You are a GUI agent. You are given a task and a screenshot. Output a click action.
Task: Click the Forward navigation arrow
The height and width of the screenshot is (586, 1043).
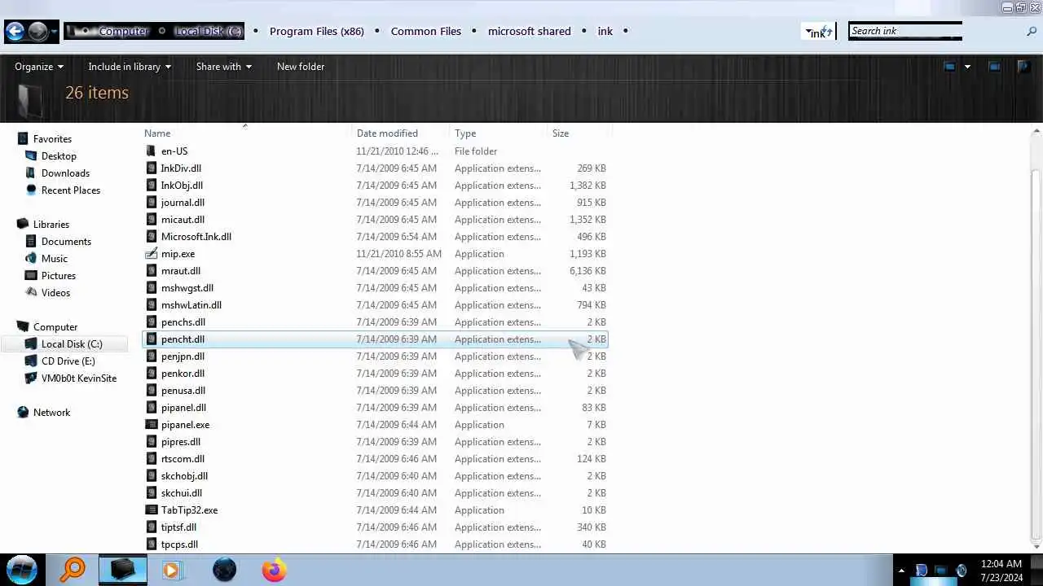tap(37, 32)
